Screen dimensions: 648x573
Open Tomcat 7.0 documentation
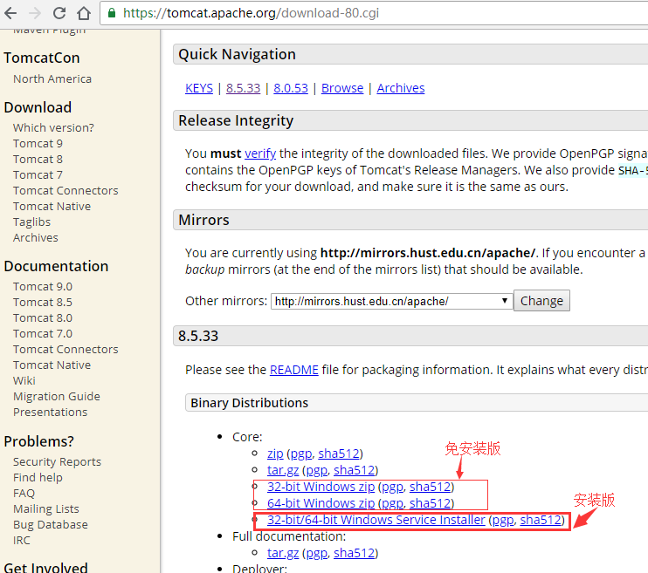point(43,333)
